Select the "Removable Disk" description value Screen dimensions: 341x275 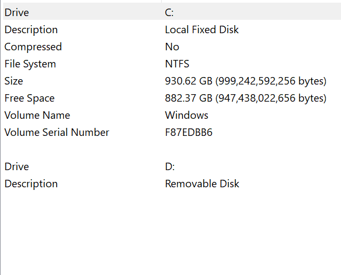[202, 184]
